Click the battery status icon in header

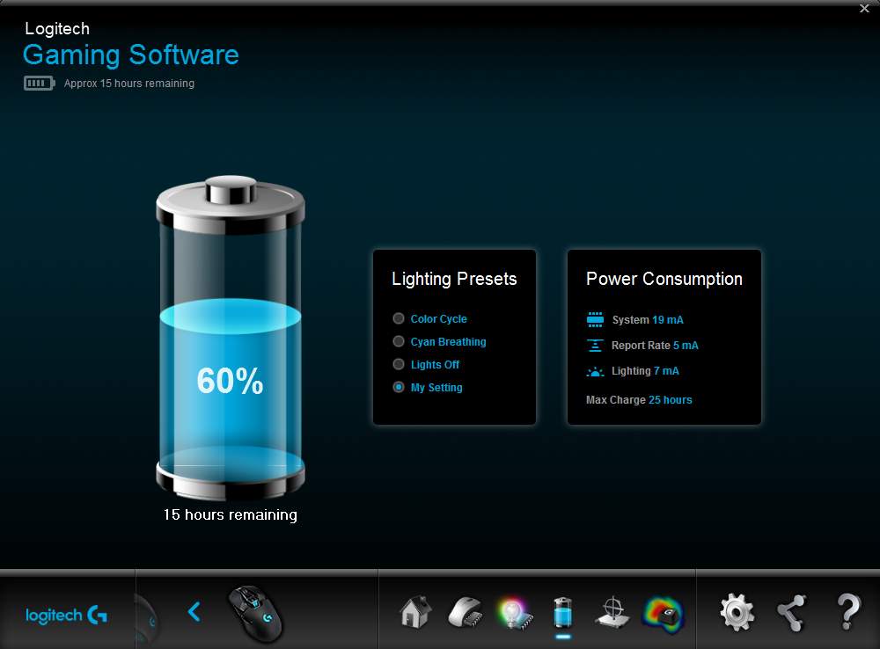[39, 84]
